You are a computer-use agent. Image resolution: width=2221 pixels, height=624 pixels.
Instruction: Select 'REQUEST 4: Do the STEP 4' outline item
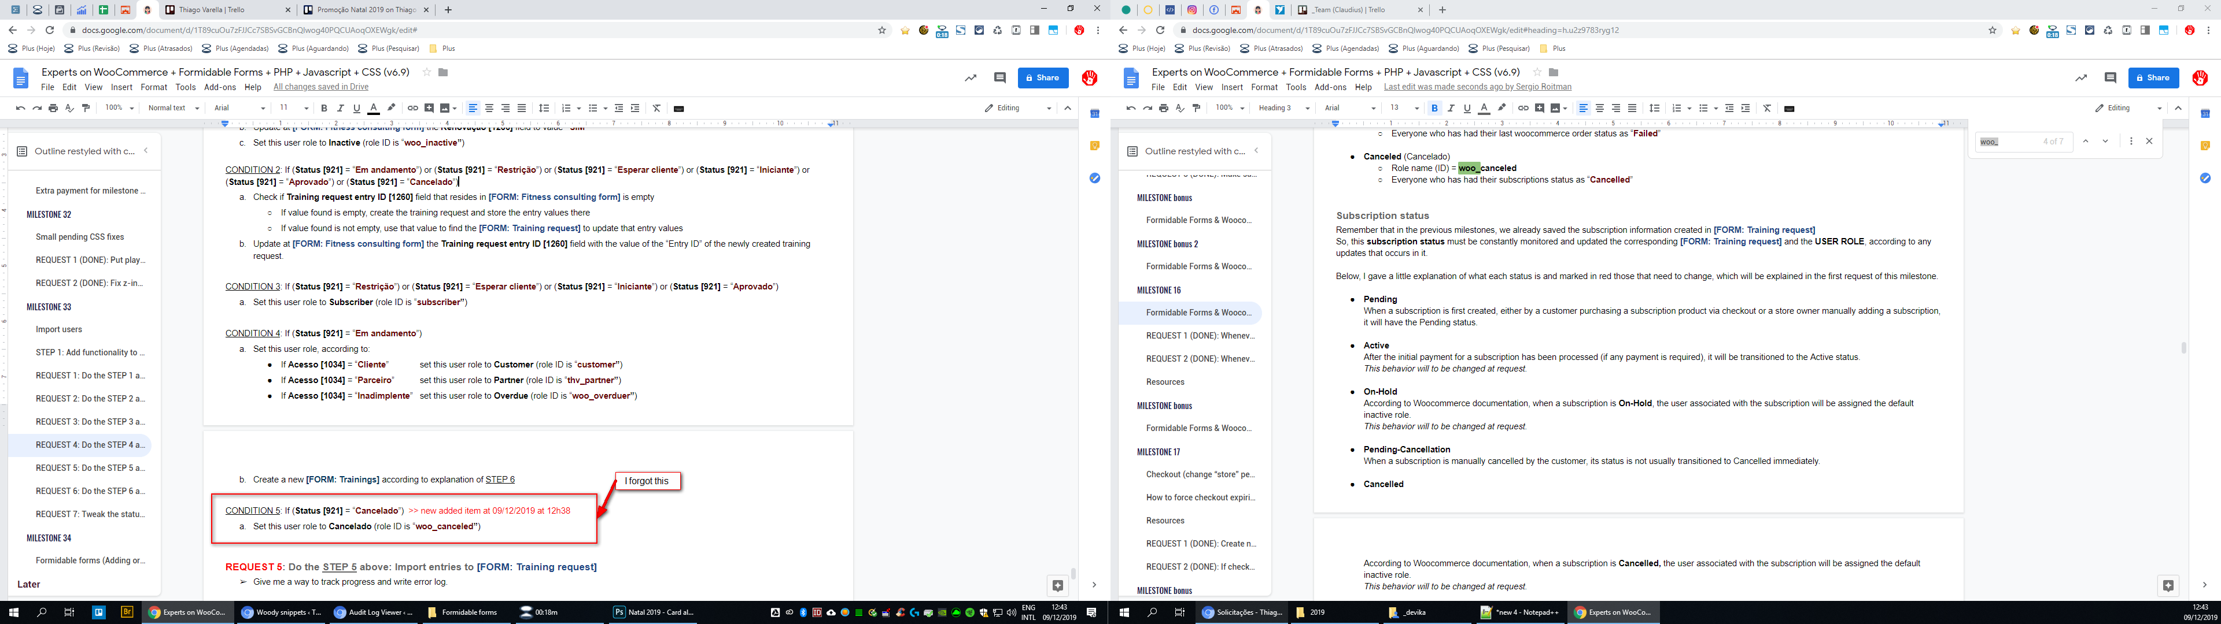(x=90, y=445)
